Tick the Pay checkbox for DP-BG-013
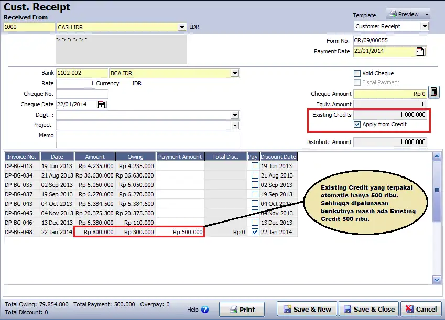 tap(255, 166)
